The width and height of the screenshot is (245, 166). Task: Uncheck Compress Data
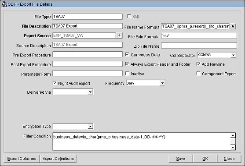(x=127, y=54)
